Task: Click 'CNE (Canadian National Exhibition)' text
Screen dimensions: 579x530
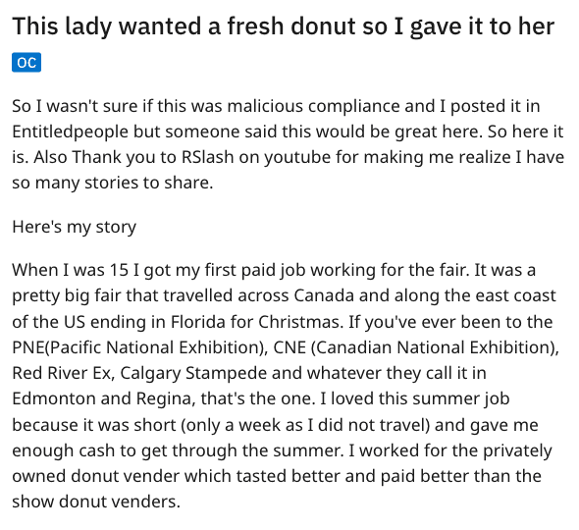Action: click(x=416, y=347)
